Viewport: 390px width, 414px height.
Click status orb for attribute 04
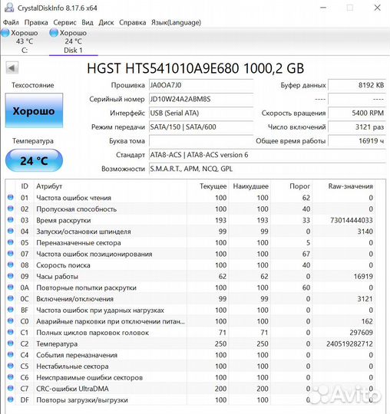pos(11,231)
